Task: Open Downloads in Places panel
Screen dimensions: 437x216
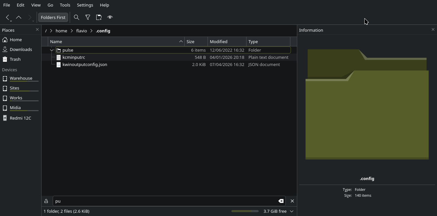Action: click(x=21, y=49)
